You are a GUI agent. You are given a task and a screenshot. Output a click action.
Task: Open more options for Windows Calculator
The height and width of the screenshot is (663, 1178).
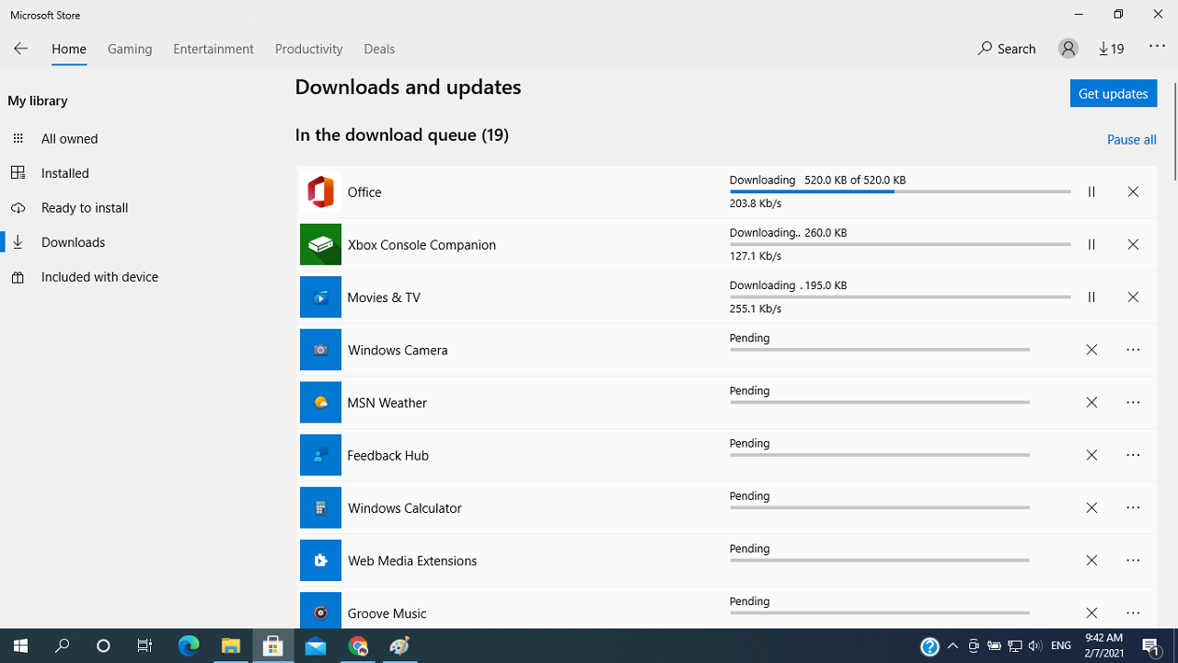tap(1133, 507)
